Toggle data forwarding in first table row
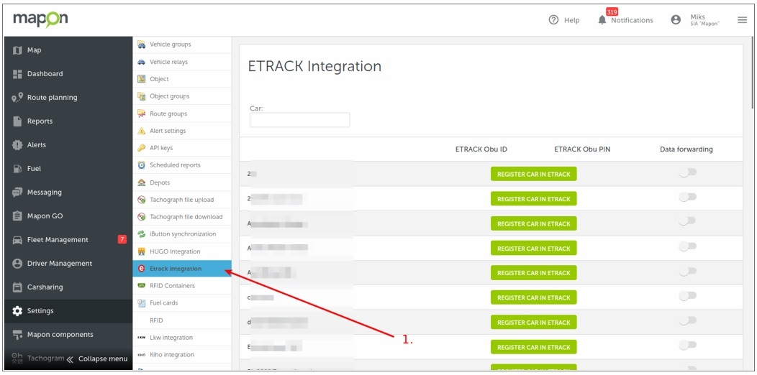757x375 pixels. click(x=687, y=172)
